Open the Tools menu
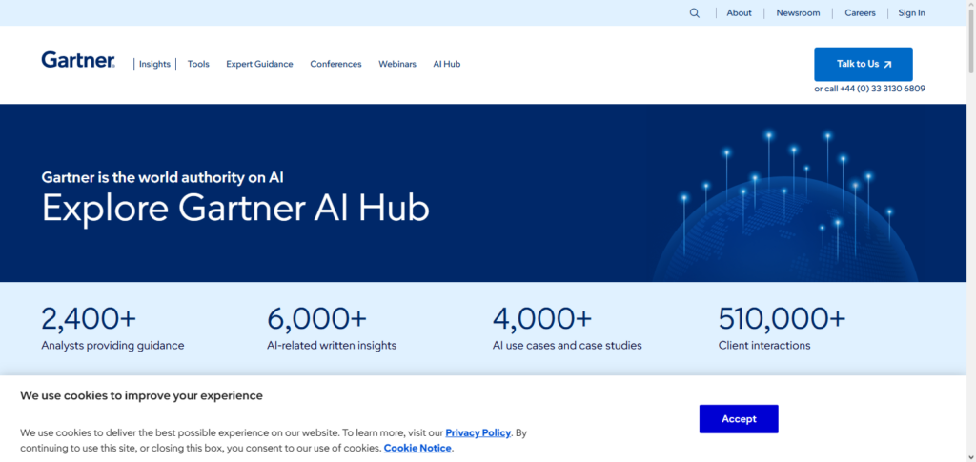The width and height of the screenshot is (976, 462). pyautogui.click(x=198, y=64)
